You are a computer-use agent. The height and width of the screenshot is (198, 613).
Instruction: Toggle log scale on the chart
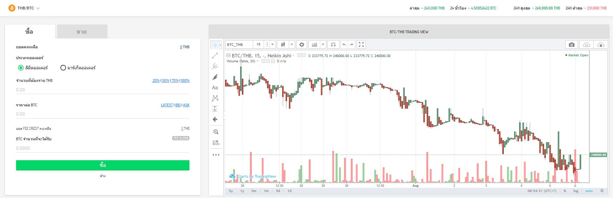pos(576,191)
